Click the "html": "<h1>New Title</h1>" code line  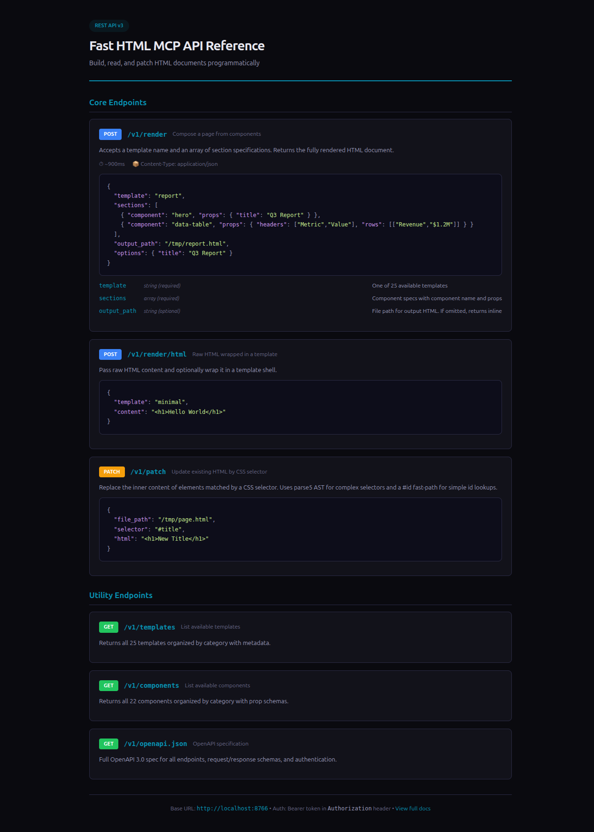(161, 539)
